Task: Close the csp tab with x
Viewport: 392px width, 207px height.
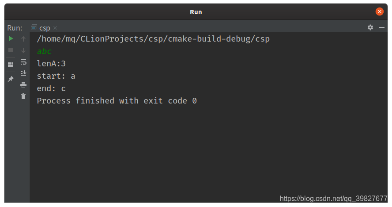Action: click(x=55, y=28)
